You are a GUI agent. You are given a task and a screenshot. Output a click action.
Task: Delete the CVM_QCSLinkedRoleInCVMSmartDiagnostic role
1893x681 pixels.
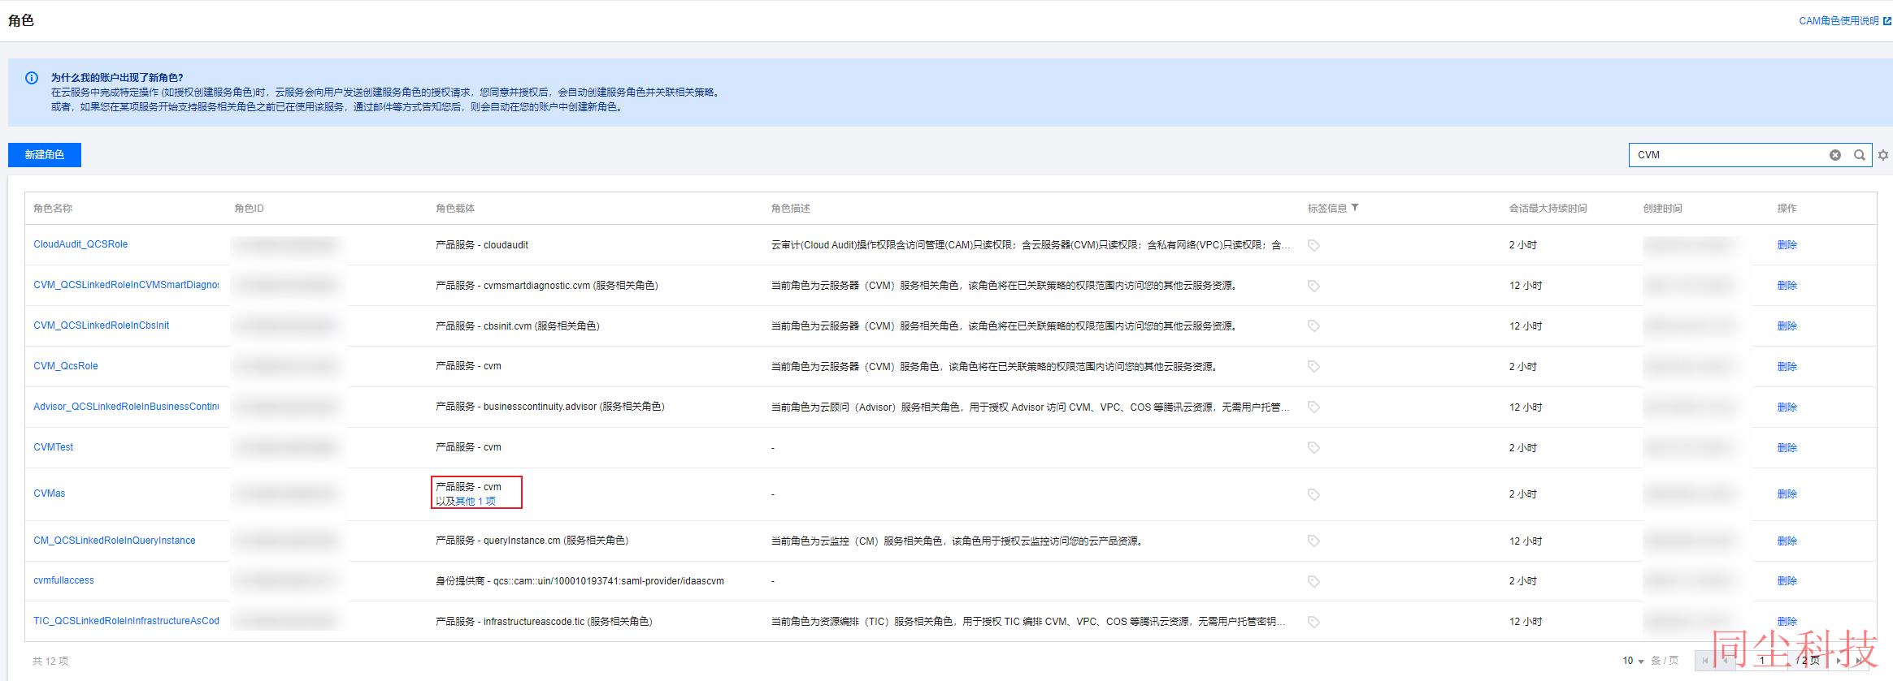[1787, 286]
